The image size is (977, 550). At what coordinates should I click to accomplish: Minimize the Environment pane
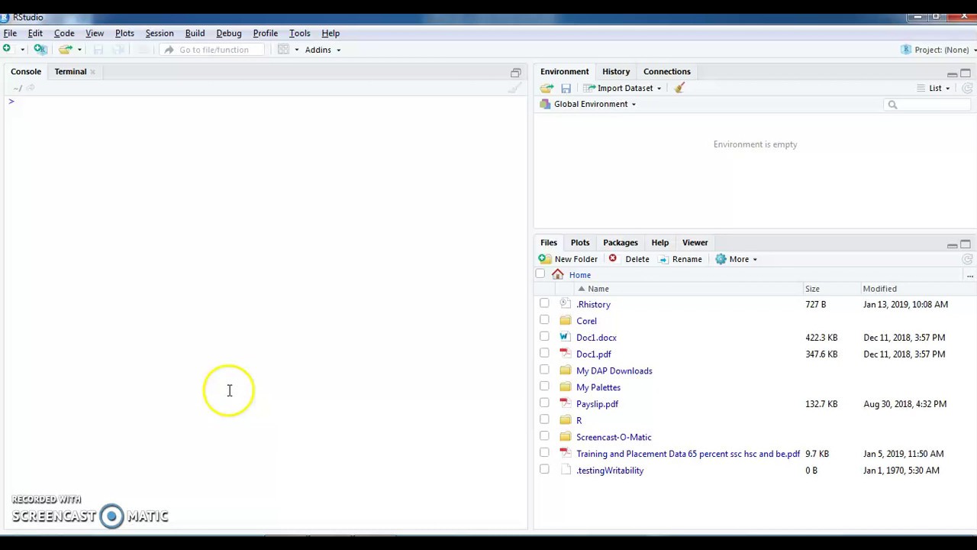952,74
